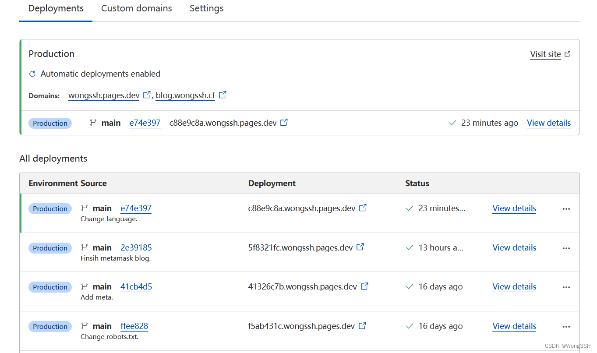Click Production badge in the 41cb4d5 row
This screenshot has width=597, height=353.
click(50, 287)
